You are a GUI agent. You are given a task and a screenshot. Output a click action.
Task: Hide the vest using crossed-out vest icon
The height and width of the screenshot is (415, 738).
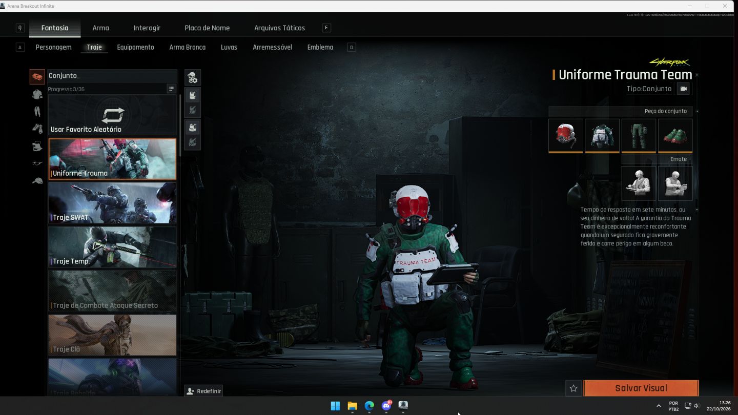click(193, 110)
